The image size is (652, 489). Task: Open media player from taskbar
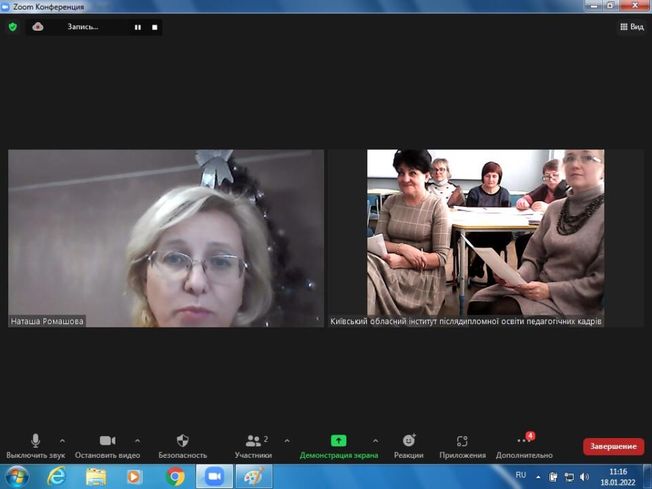(x=134, y=477)
